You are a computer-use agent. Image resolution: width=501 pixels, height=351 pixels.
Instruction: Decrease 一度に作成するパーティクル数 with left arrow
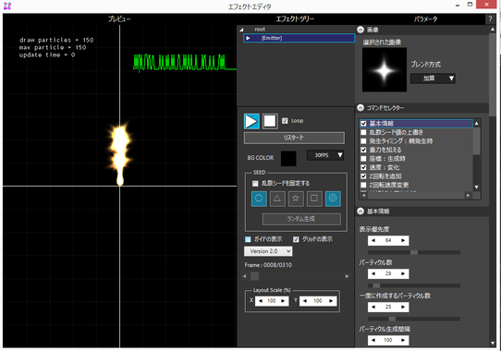point(373,307)
